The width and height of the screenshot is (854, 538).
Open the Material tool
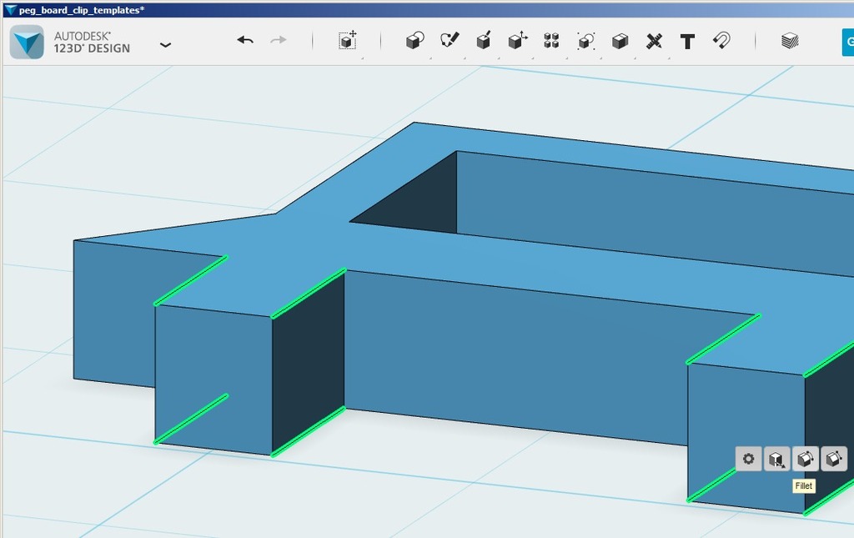click(x=790, y=40)
